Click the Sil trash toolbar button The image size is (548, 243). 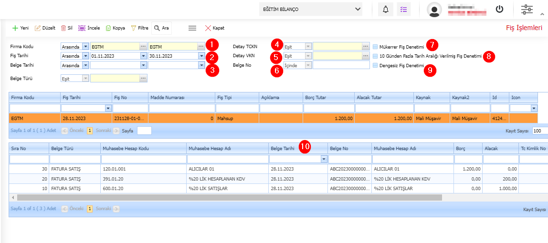(x=66, y=28)
